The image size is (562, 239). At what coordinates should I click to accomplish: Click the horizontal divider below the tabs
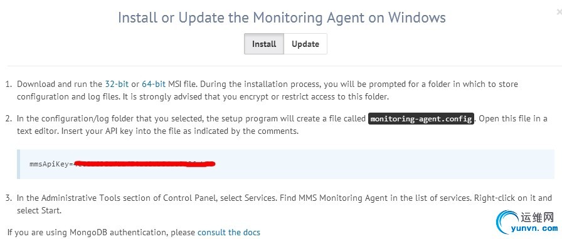click(x=285, y=66)
